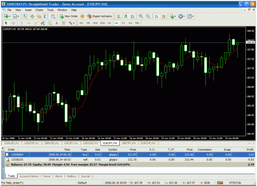Expand the New Chart dropdown arrow
Viewport: 257px width, 186px height.
coord(9,16)
